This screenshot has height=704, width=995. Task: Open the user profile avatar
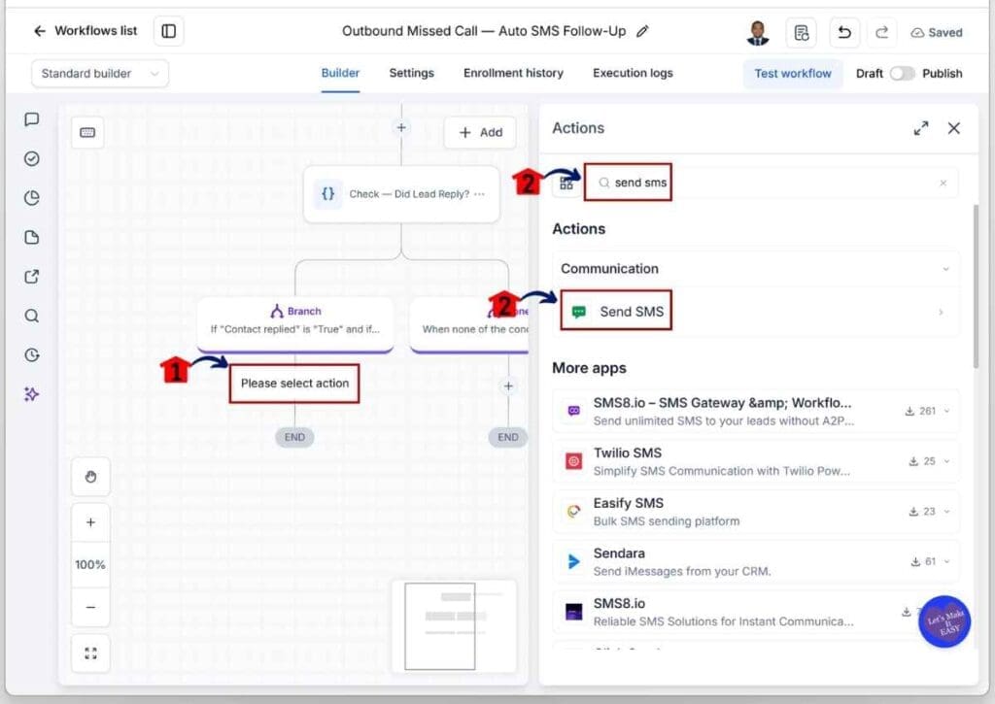pyautogui.click(x=758, y=32)
